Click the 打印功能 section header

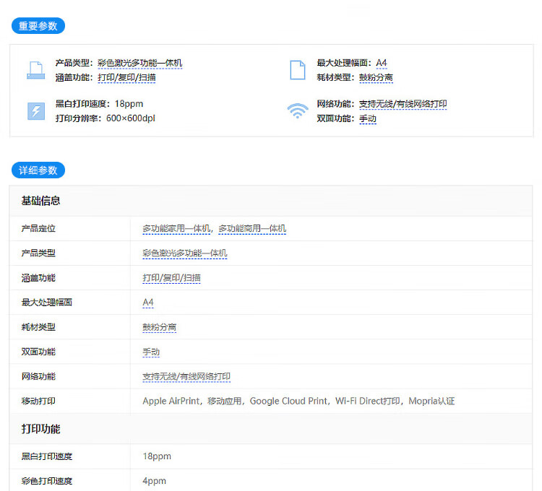point(41,429)
